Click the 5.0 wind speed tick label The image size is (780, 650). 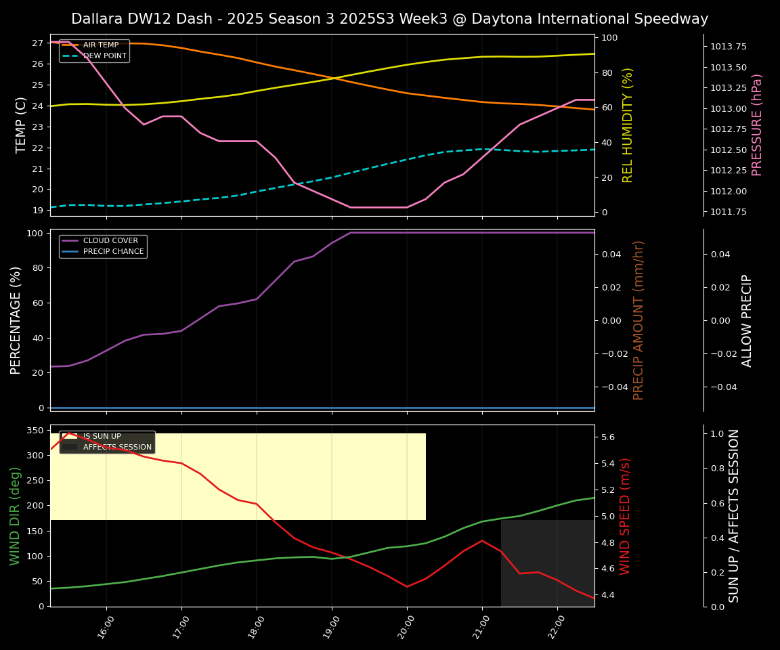(x=608, y=516)
